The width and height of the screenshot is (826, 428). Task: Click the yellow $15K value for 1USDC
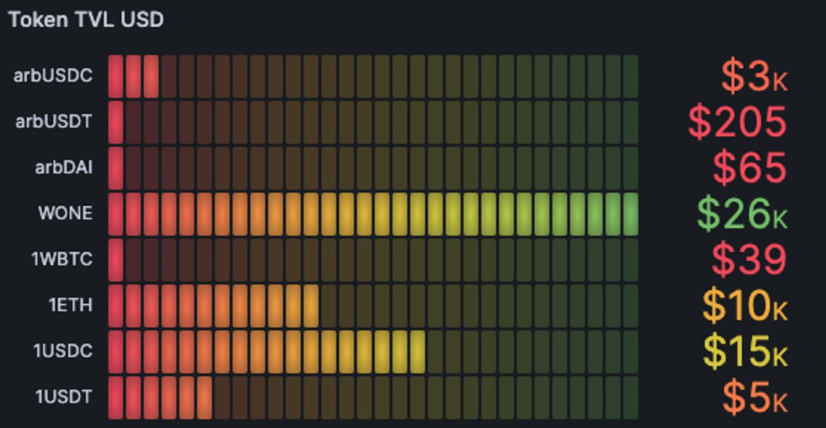point(747,351)
